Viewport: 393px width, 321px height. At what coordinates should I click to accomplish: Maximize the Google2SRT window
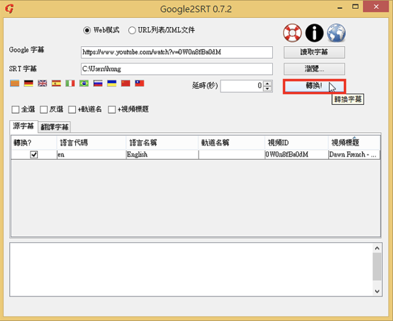point(355,7)
